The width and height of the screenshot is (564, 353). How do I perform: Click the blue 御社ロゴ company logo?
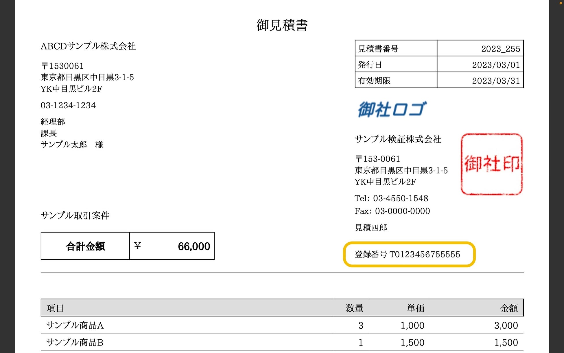point(392,109)
